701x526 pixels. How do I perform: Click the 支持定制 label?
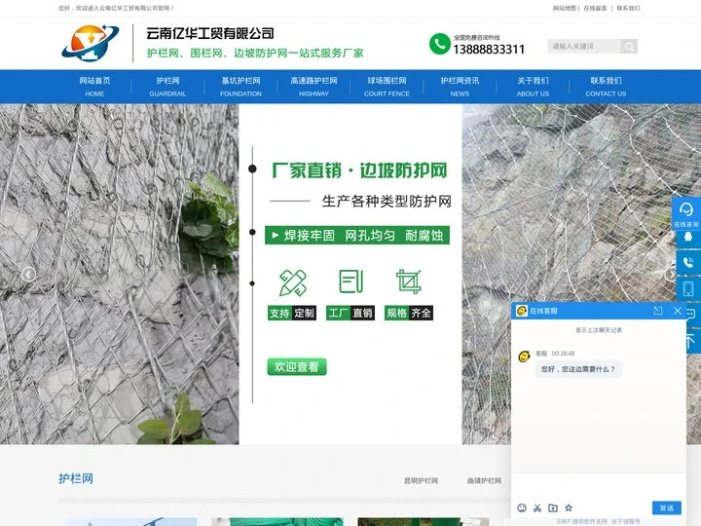tap(292, 313)
